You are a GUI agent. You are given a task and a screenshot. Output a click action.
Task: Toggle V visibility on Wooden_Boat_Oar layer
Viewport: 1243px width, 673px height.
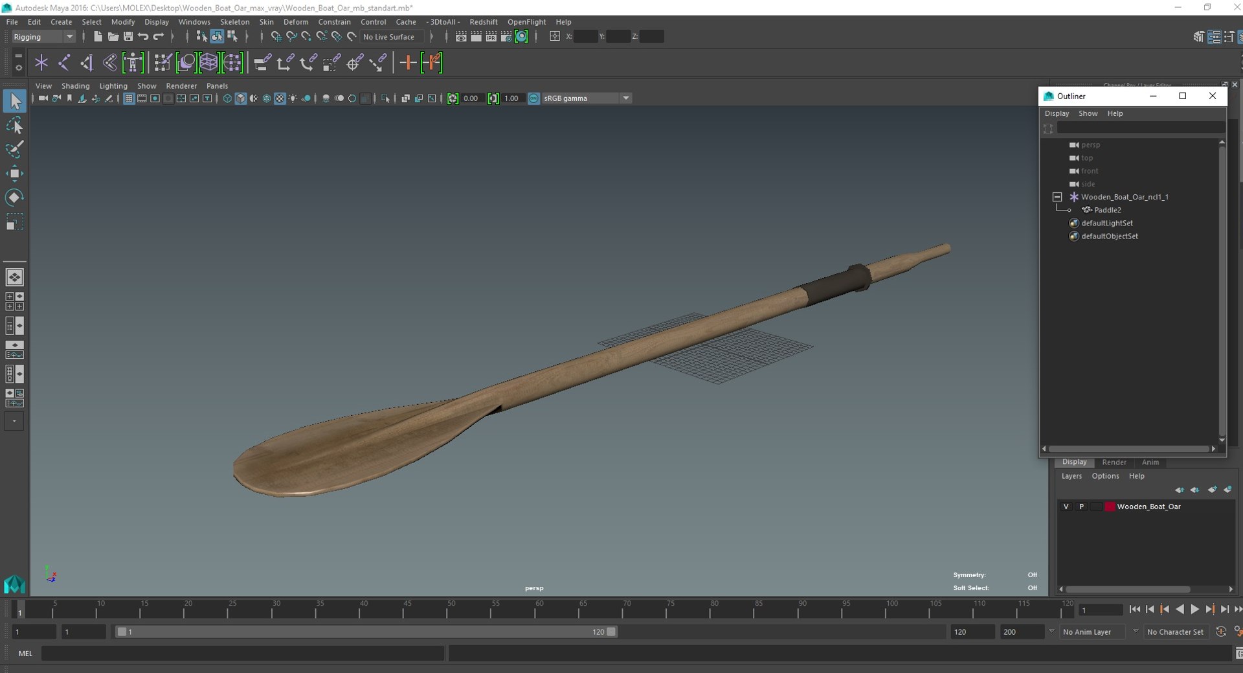pyautogui.click(x=1066, y=507)
